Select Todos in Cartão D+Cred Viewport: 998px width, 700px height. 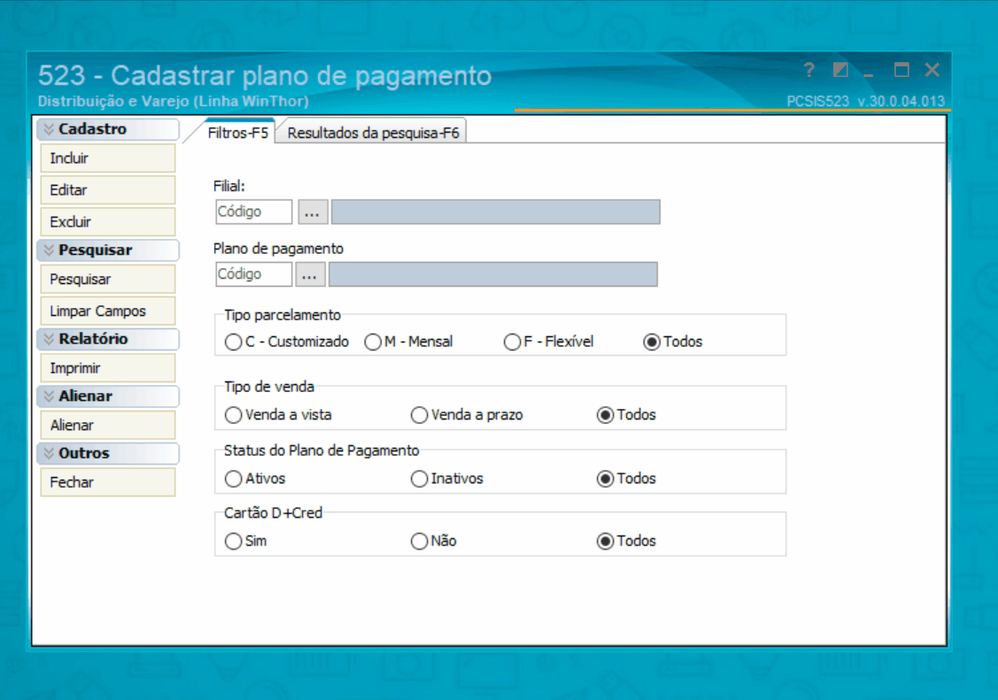606,541
